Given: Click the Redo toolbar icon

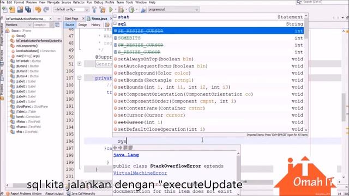Looking at the screenshot, I should [46, 10].
